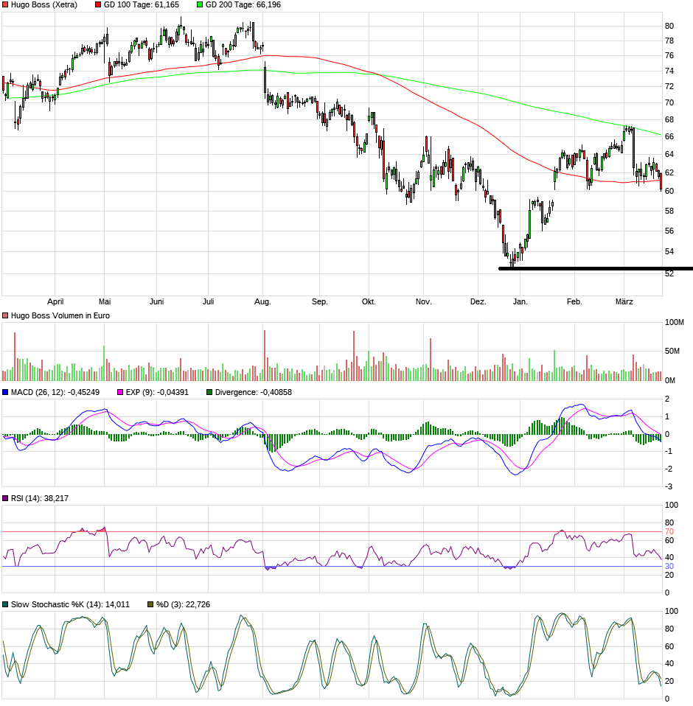Click the GD 200 Tage green legend swatch
Screen dimensions: 693x706
click(x=198, y=5)
